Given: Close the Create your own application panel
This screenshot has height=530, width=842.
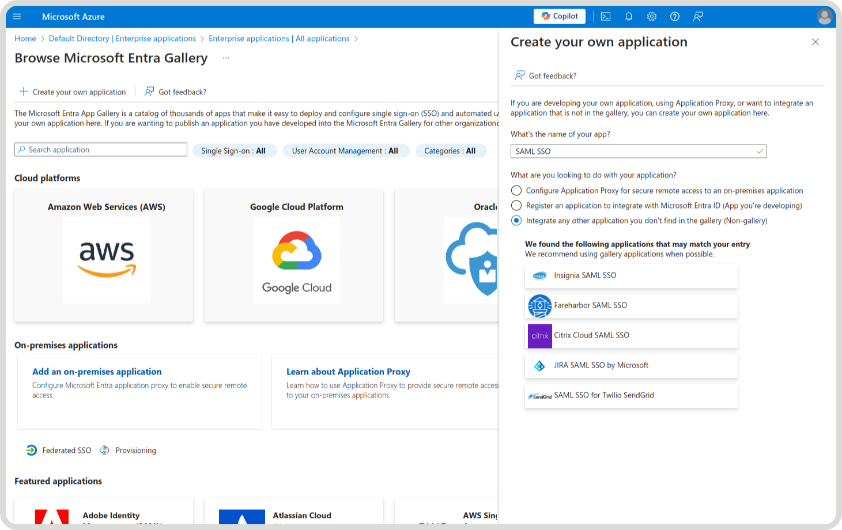Looking at the screenshot, I should [x=815, y=42].
